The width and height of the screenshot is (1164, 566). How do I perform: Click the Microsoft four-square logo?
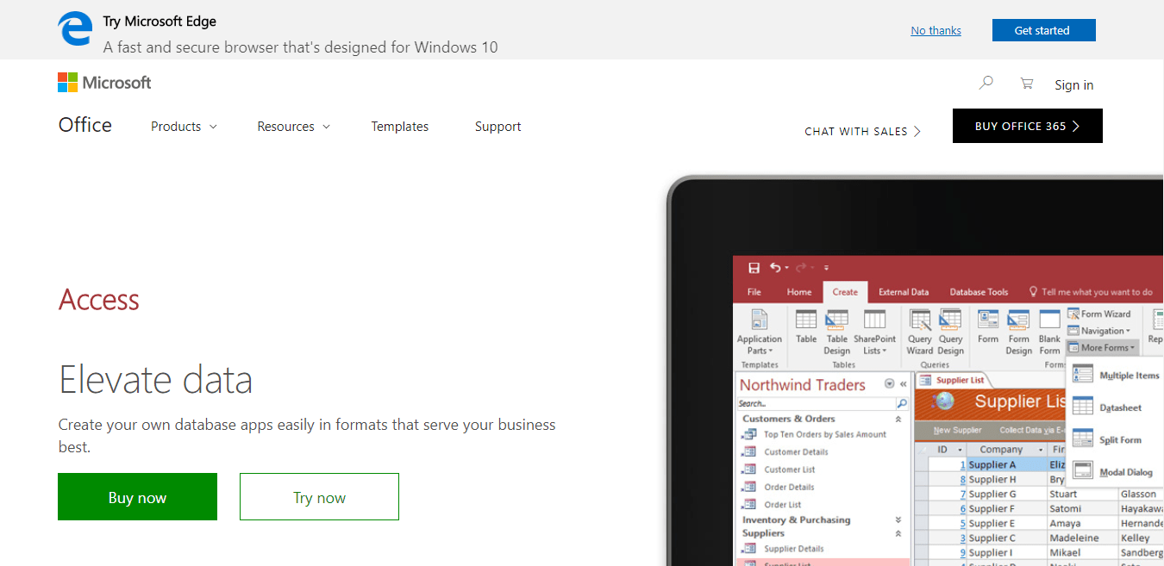(67, 83)
